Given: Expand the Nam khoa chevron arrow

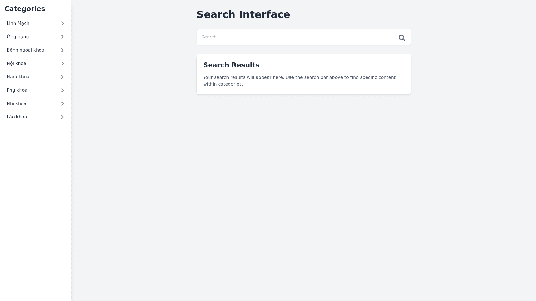Looking at the screenshot, I should [x=63, y=77].
